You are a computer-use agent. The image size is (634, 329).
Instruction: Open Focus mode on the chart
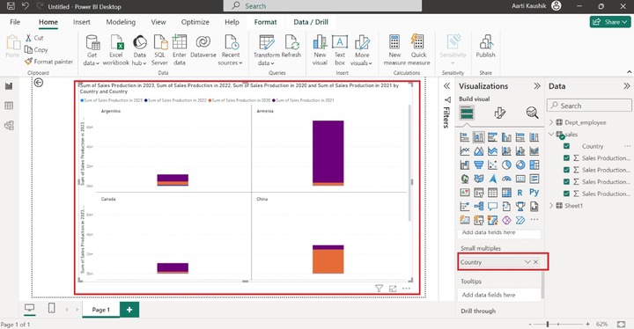click(393, 289)
